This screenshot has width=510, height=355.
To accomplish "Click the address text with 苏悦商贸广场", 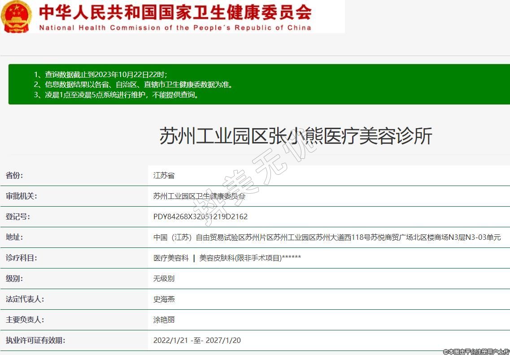I will pyautogui.click(x=327, y=237).
